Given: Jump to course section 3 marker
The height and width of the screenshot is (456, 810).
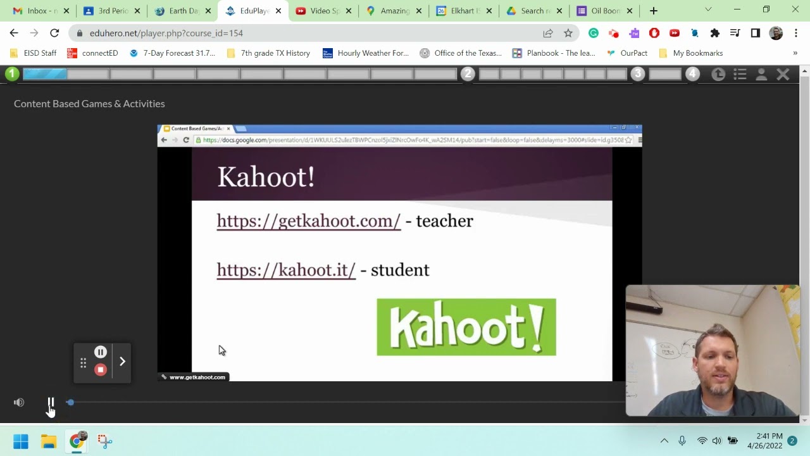Looking at the screenshot, I should pyautogui.click(x=637, y=74).
